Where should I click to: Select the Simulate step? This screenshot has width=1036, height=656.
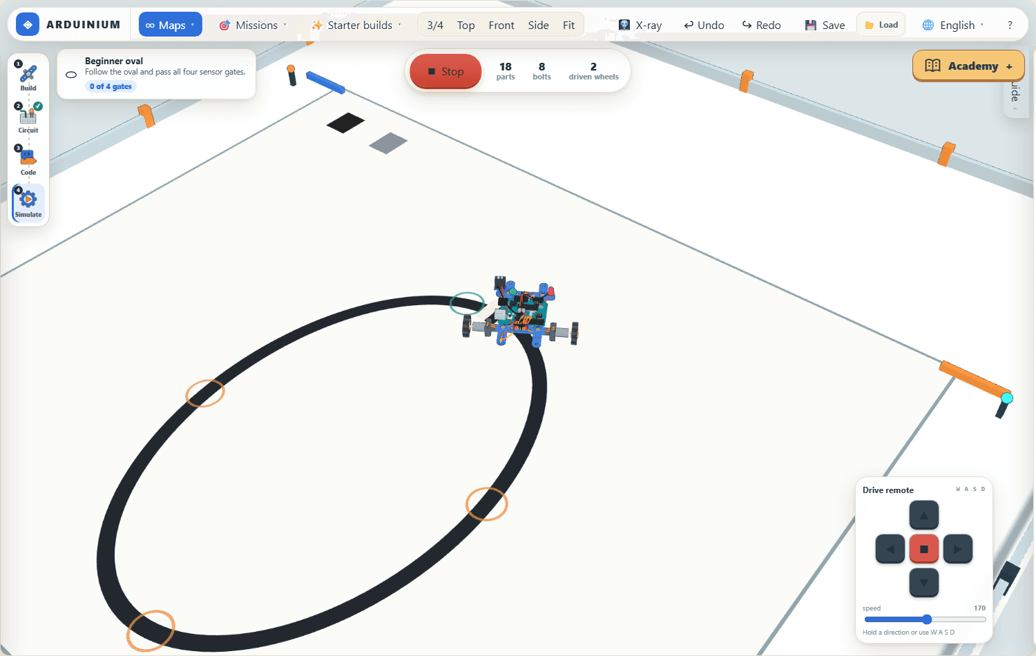pyautogui.click(x=28, y=202)
